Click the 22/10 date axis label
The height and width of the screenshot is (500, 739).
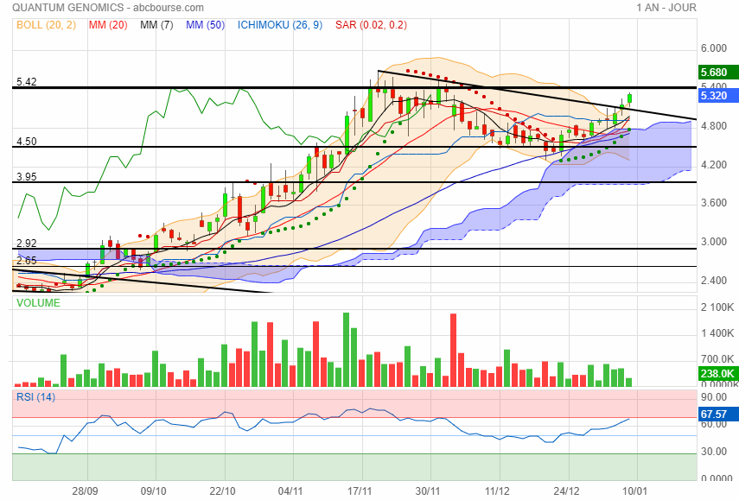(222, 491)
